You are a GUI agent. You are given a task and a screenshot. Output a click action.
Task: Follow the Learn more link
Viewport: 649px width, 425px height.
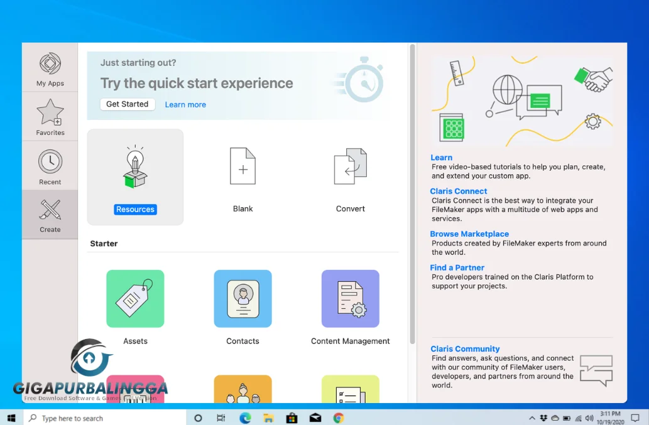click(x=185, y=105)
